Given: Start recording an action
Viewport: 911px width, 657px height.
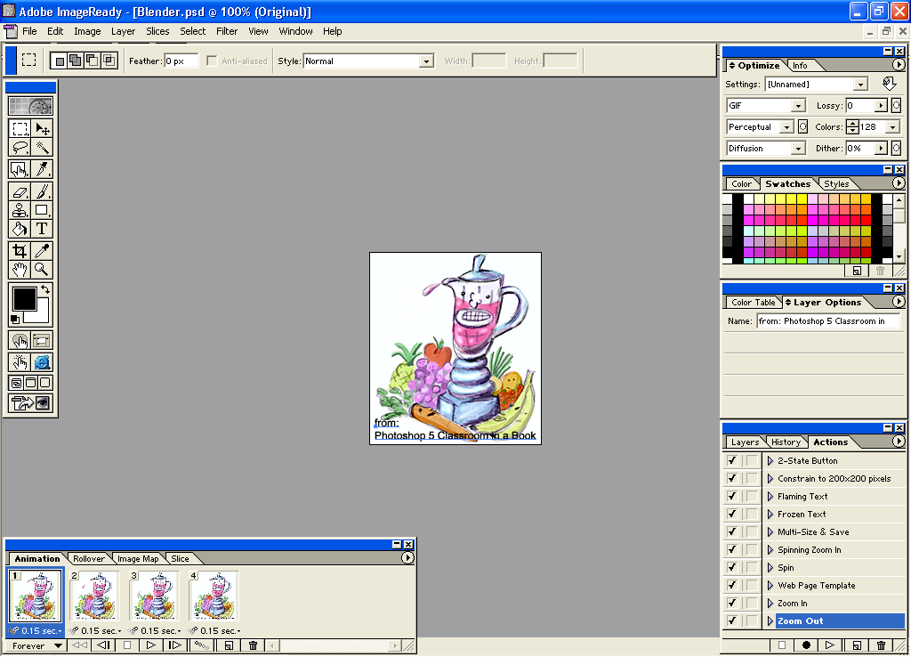Looking at the screenshot, I should point(806,645).
